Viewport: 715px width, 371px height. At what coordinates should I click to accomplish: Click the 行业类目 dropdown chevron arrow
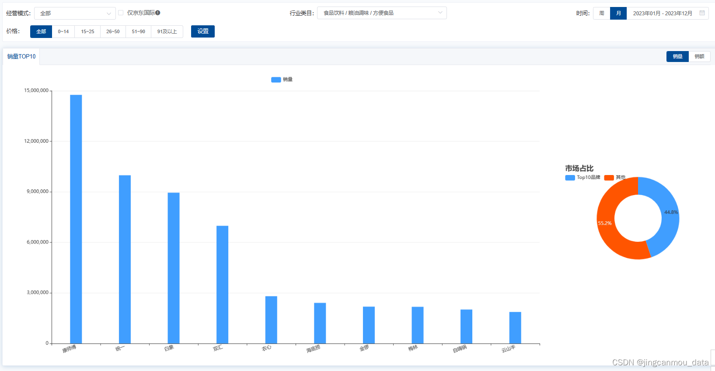click(440, 13)
